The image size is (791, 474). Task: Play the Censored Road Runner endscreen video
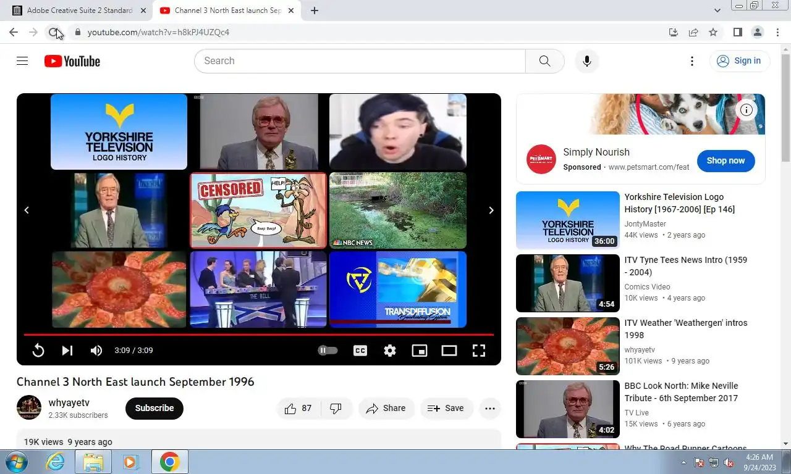click(258, 210)
